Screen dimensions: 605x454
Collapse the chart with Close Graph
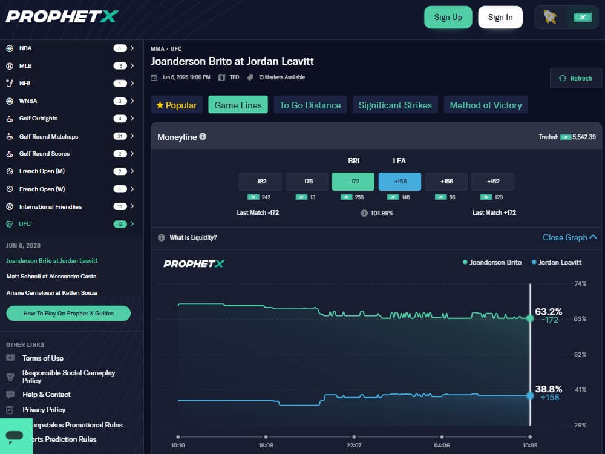click(569, 237)
